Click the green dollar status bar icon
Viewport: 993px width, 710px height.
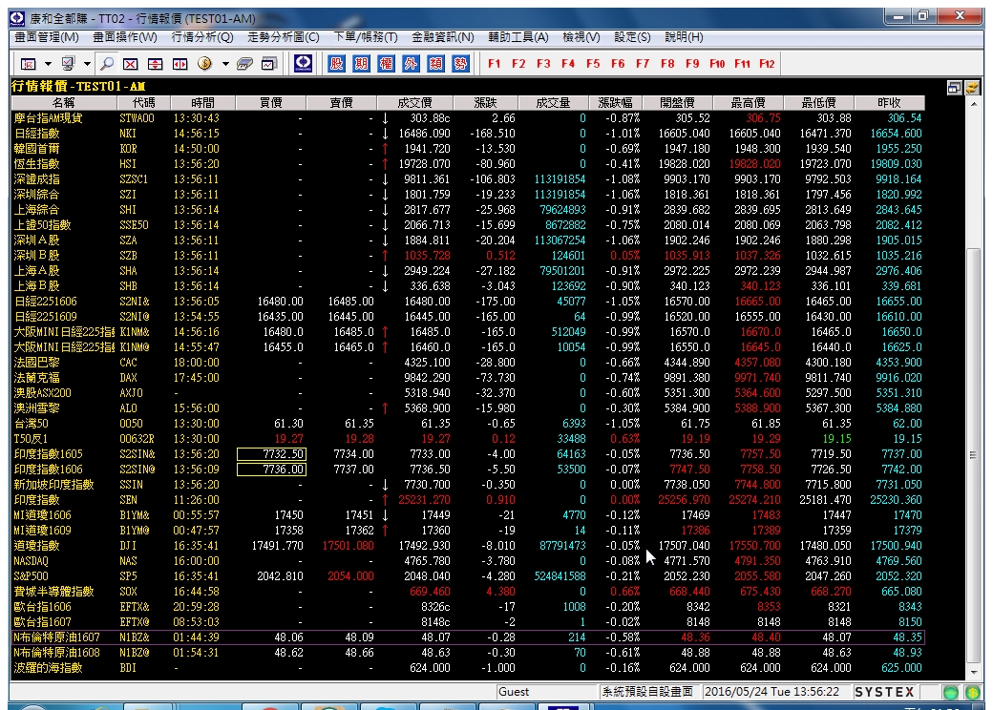(973, 692)
